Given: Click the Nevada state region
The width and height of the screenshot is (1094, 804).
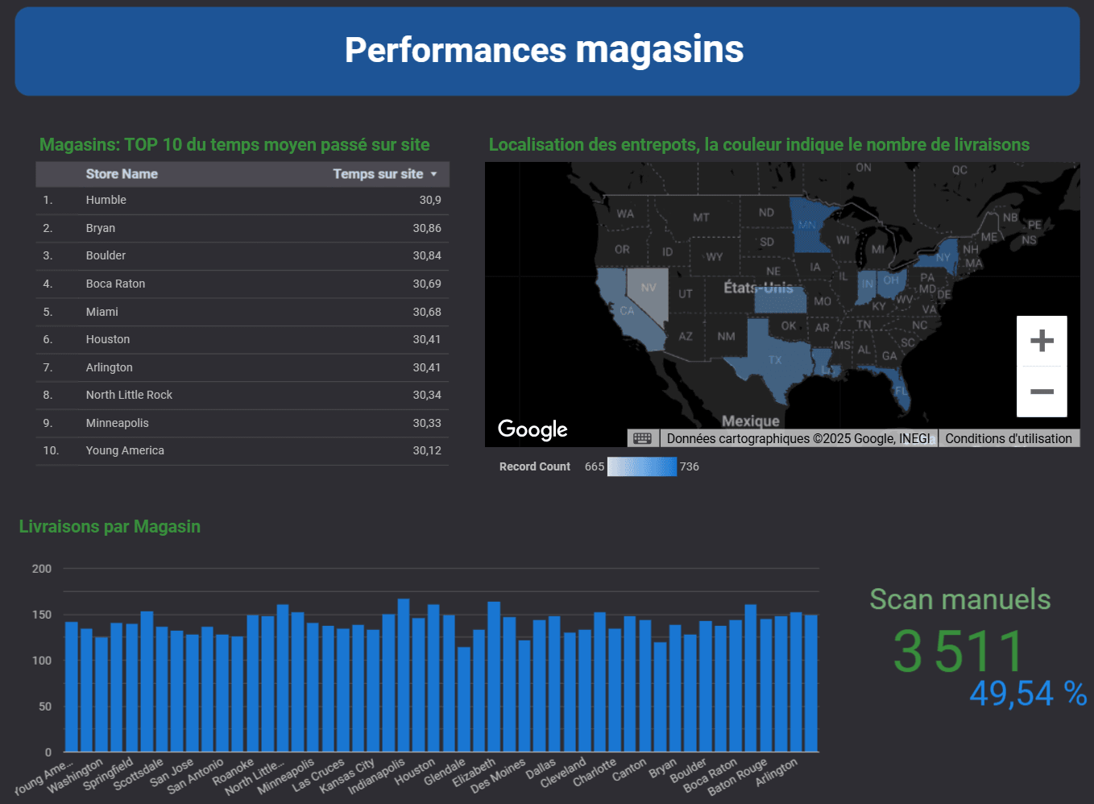Looking at the screenshot, I should click(649, 292).
